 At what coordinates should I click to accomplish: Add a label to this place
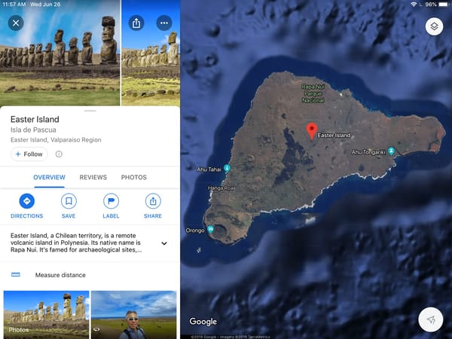click(x=111, y=206)
